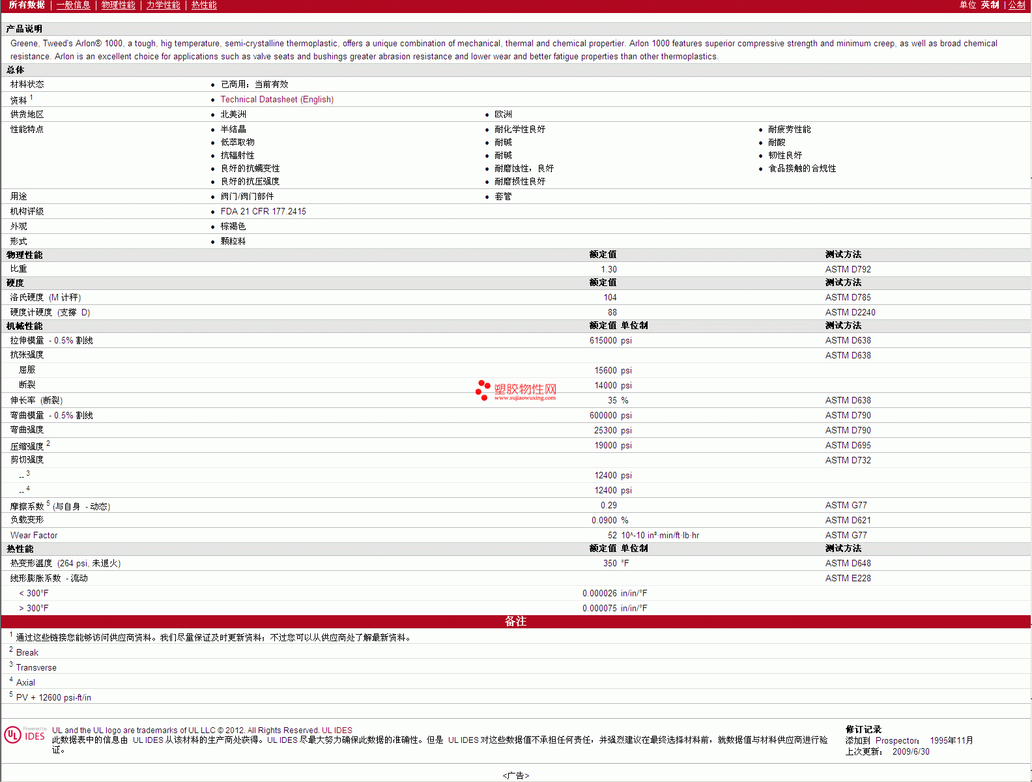Click the 0.29 friction coefficient value
The image size is (1032, 782).
pos(609,506)
